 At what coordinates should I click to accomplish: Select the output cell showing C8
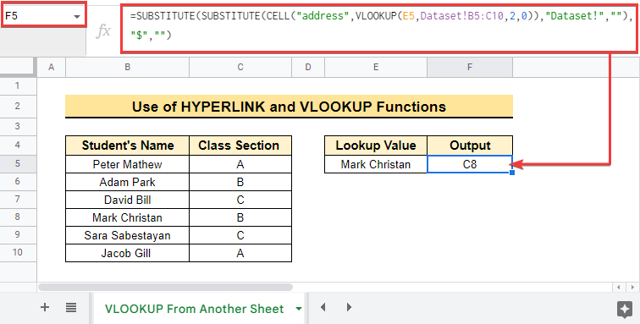click(470, 164)
